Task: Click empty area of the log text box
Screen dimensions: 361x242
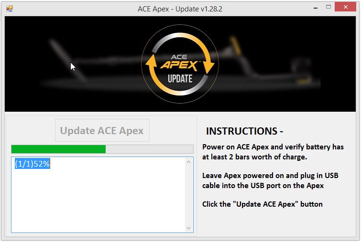Action: [x=99, y=200]
